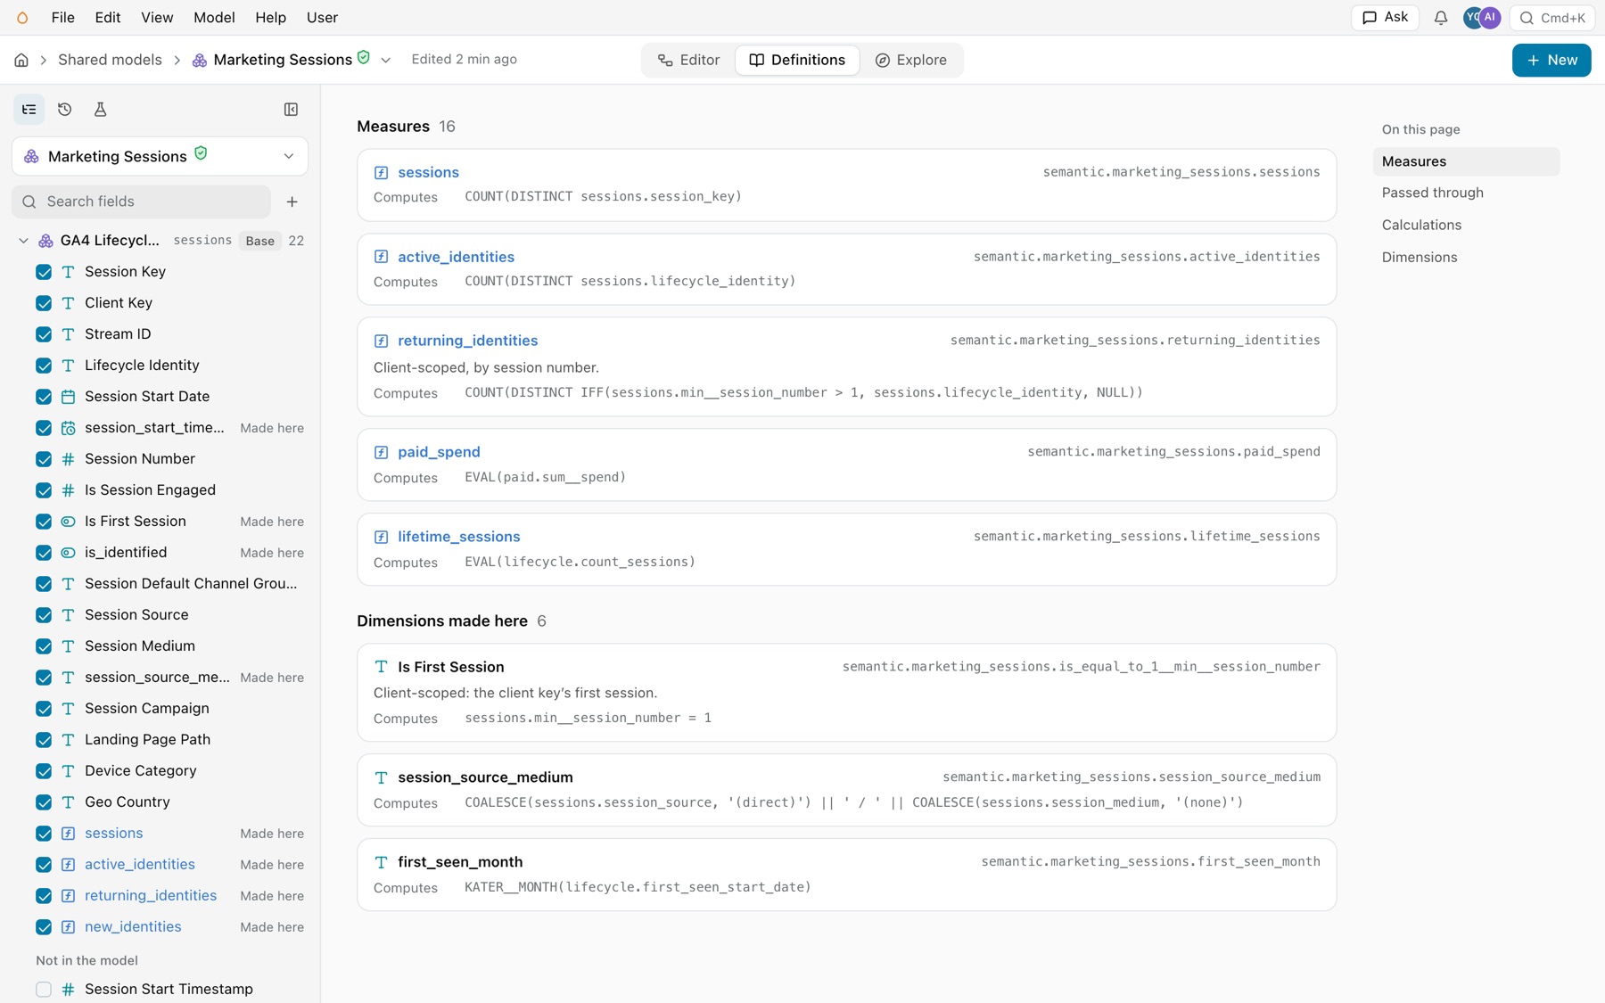Click the Ask button
The image size is (1605, 1003).
(x=1385, y=18)
